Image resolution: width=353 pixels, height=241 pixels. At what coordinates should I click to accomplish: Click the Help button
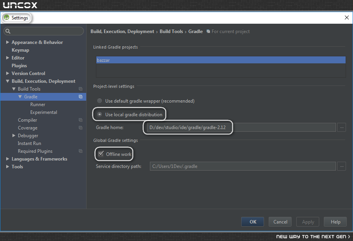click(335, 222)
